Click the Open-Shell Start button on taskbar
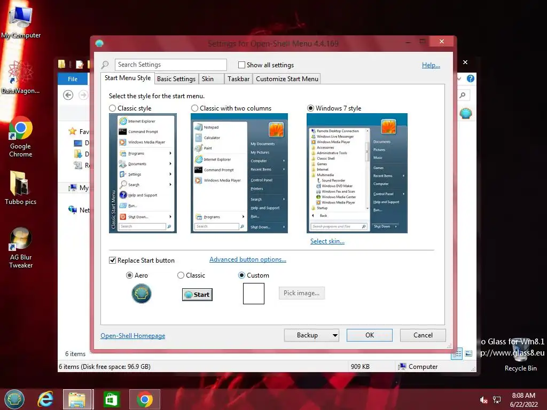Image resolution: width=547 pixels, height=410 pixels. click(x=14, y=399)
